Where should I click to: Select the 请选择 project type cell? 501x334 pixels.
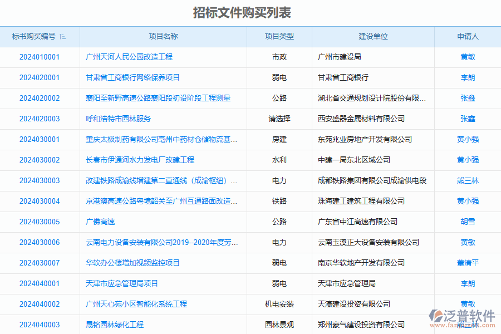(279, 119)
